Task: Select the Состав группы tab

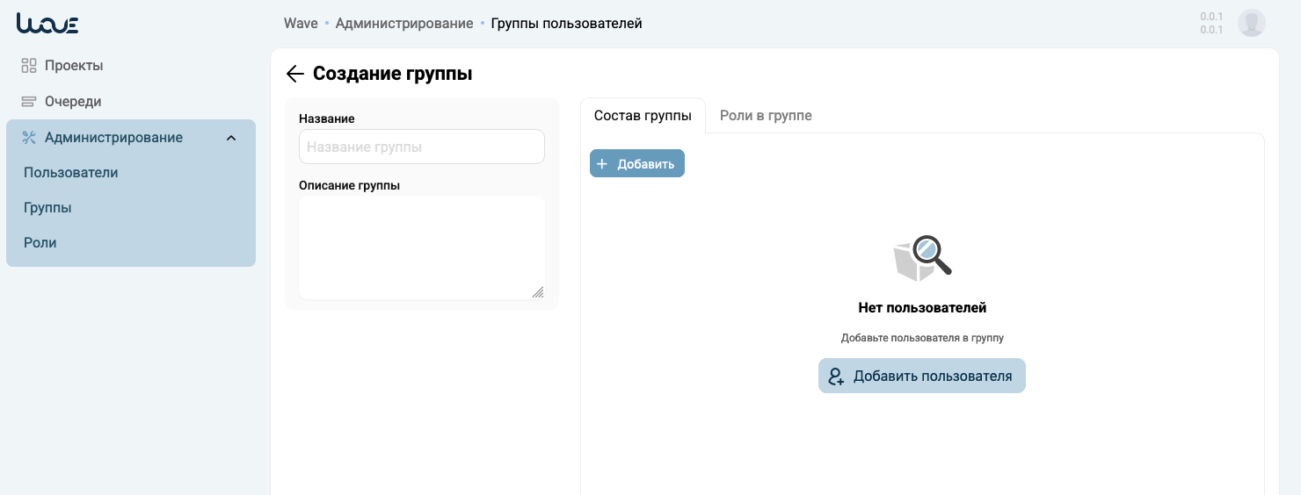Action: click(643, 116)
